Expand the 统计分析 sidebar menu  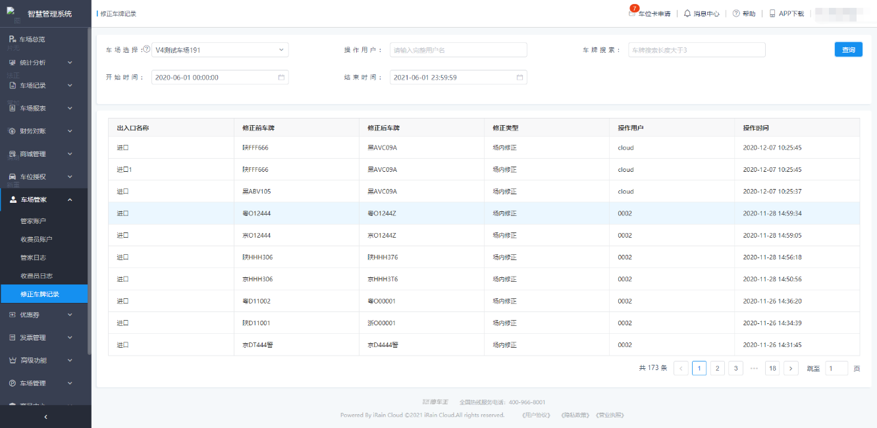coord(45,63)
